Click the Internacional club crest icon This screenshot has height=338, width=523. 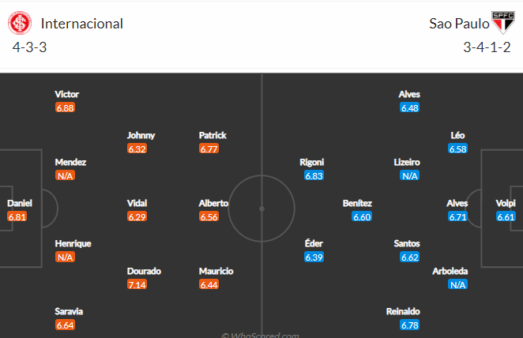tap(20, 23)
